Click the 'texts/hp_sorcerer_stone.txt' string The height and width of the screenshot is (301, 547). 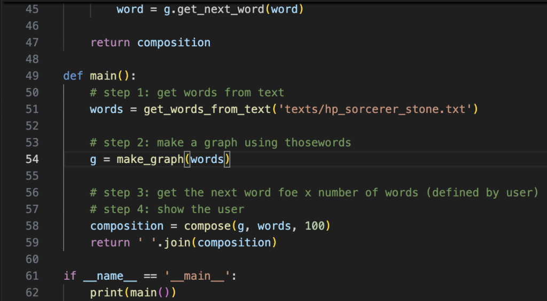click(x=374, y=110)
